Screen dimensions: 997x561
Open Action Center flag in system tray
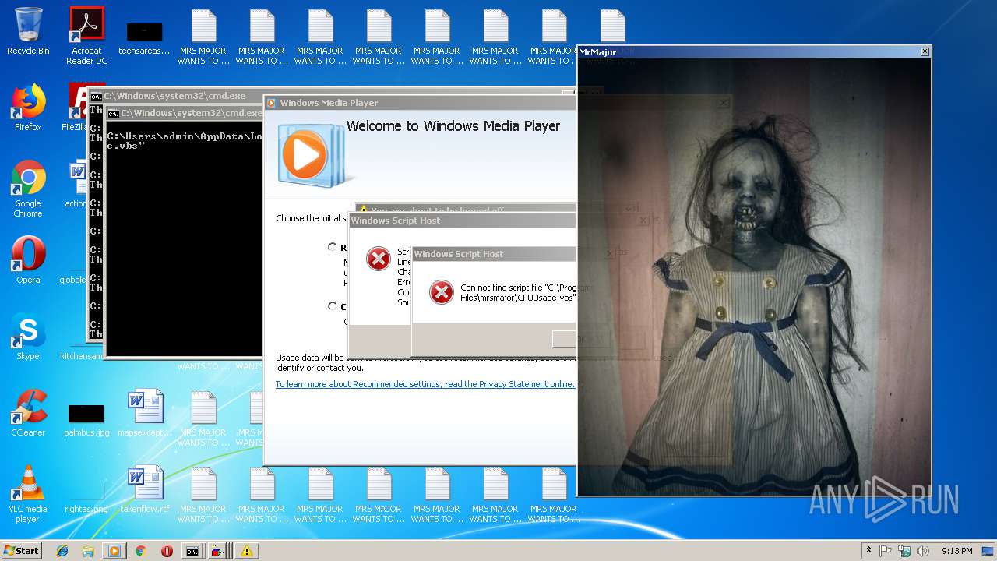[886, 551]
